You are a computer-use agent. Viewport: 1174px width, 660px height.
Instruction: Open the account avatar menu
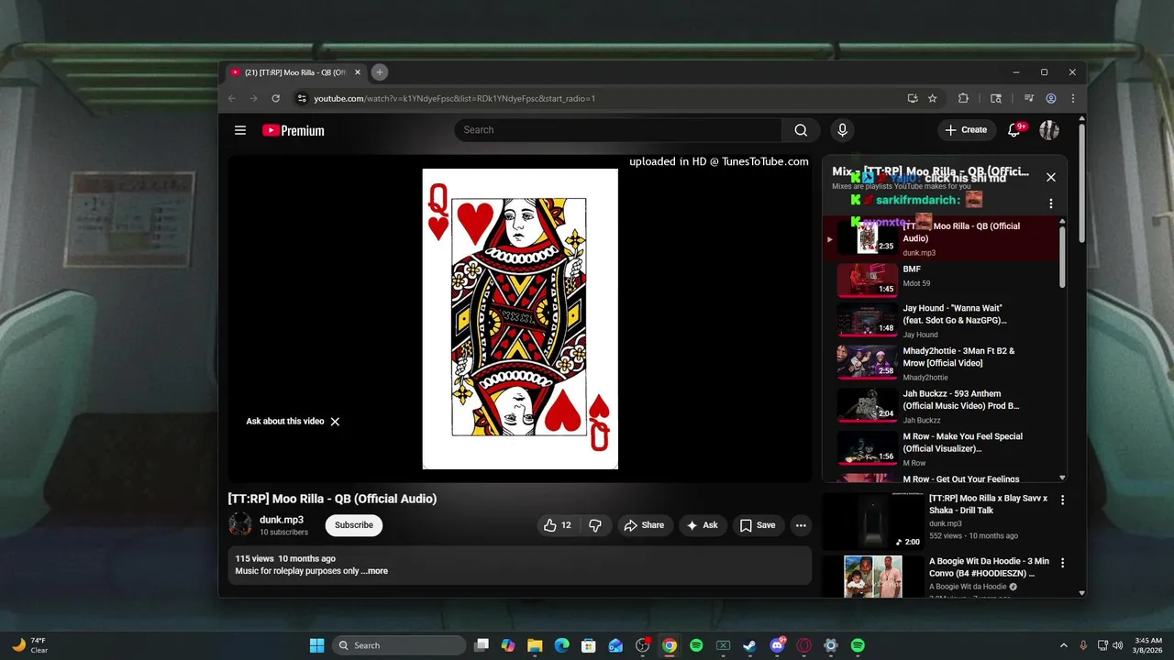tap(1049, 130)
